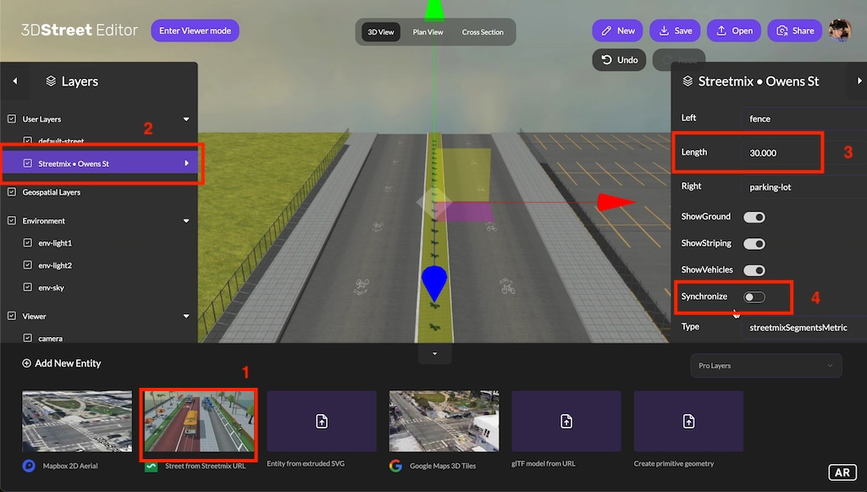Collapse the Add New Entity panel arrow
This screenshot has width=867, height=492.
(434, 354)
